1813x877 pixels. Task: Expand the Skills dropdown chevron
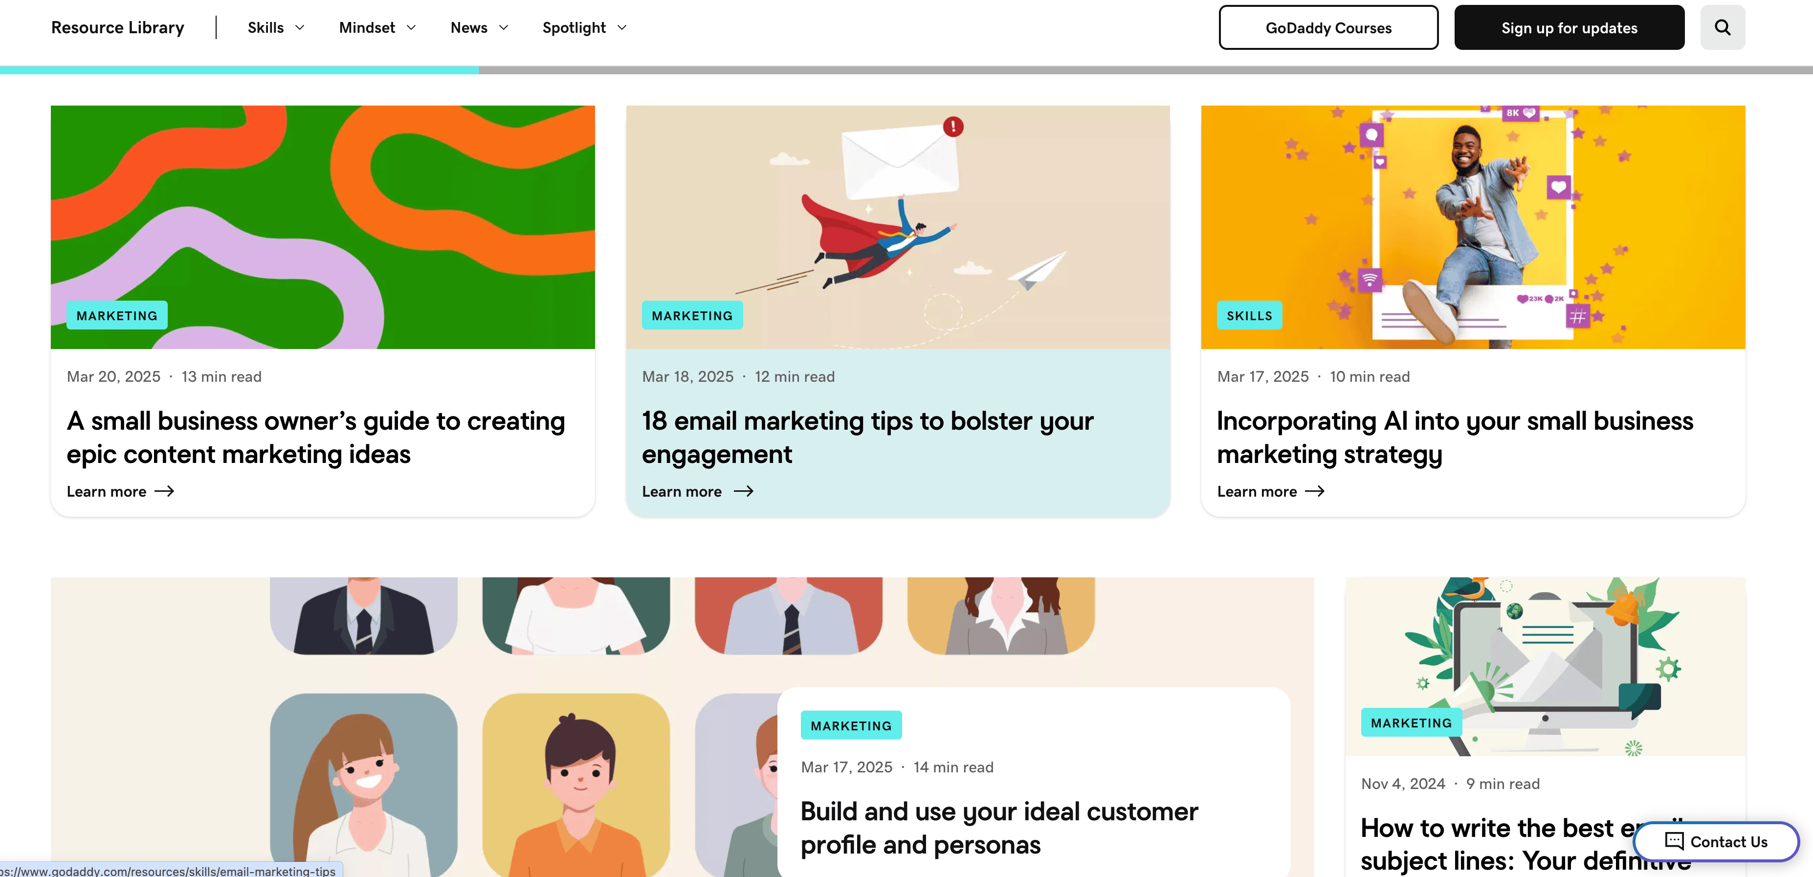coord(300,27)
